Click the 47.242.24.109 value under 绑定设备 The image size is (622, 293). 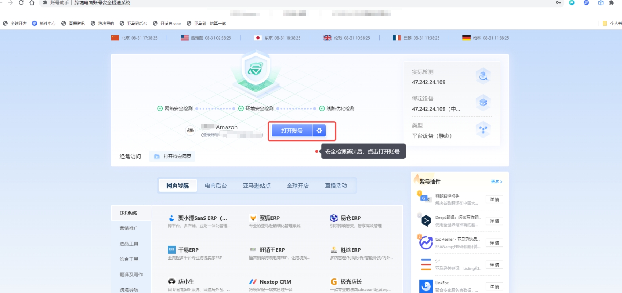point(436,109)
